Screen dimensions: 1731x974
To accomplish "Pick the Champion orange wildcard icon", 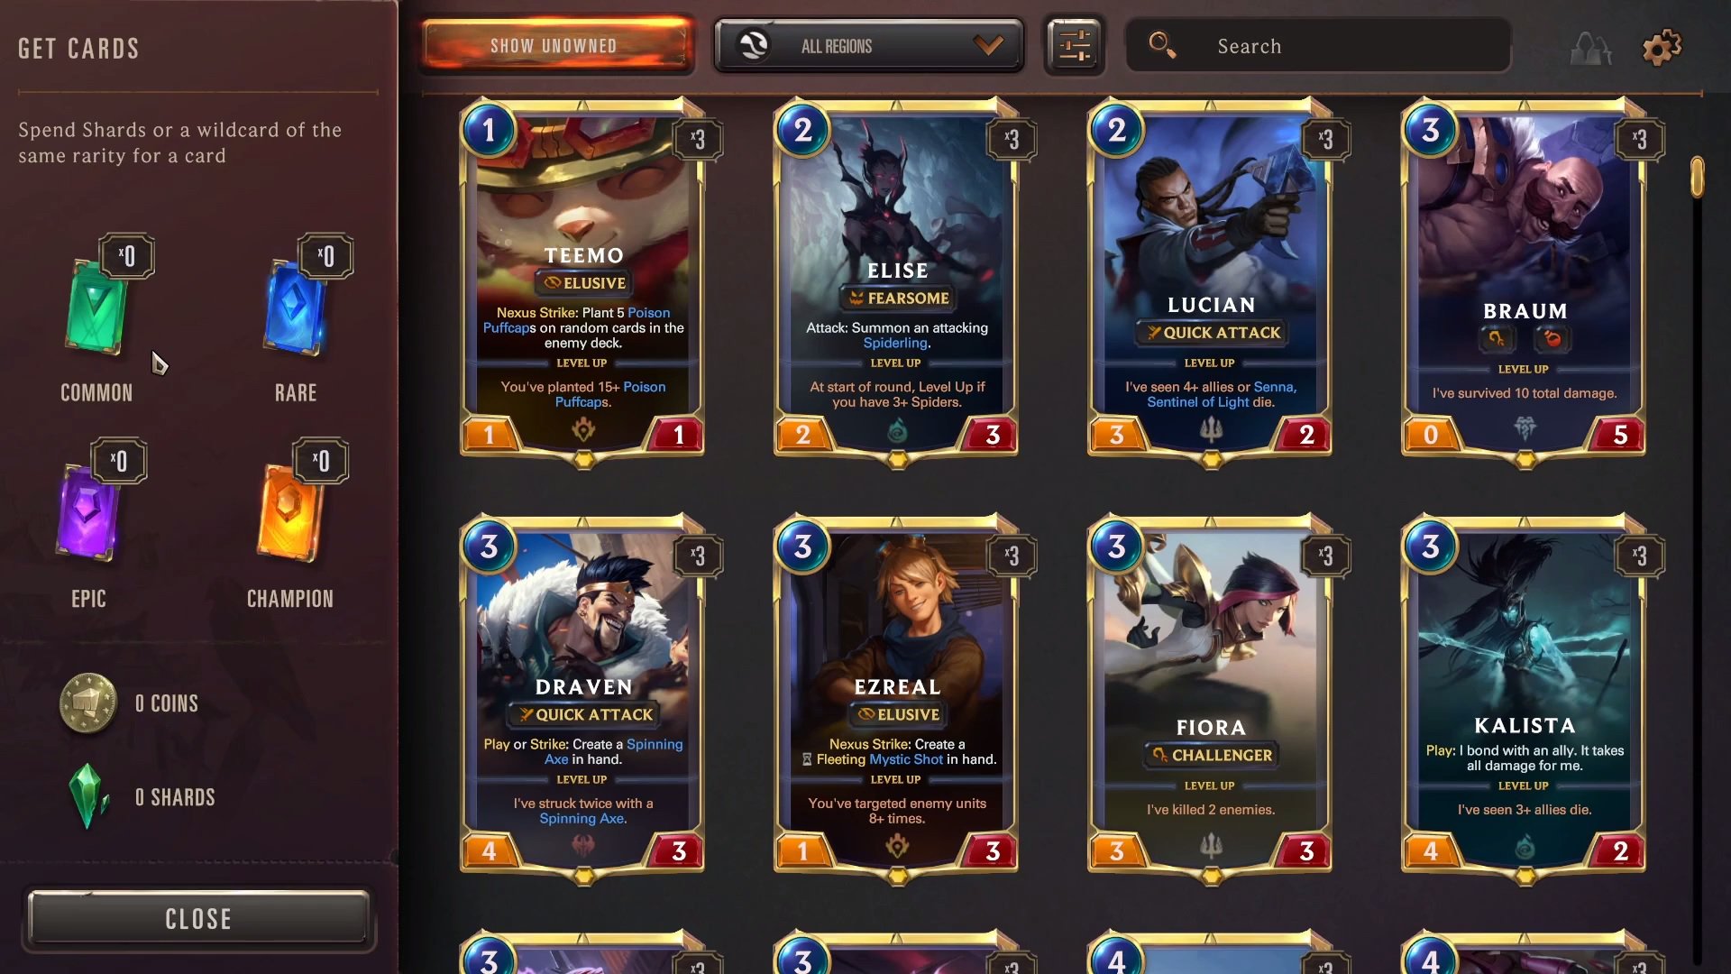I will coord(288,511).
